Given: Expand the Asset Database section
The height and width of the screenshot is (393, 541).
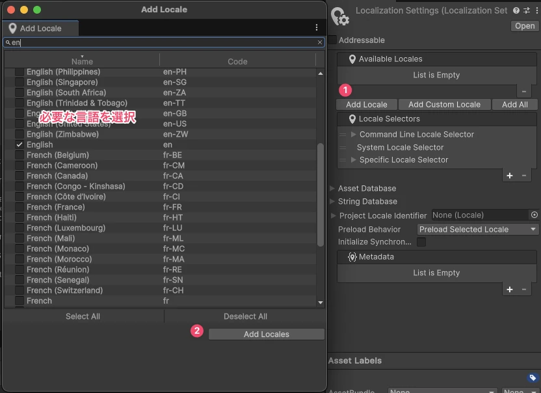Looking at the screenshot, I should click(332, 188).
